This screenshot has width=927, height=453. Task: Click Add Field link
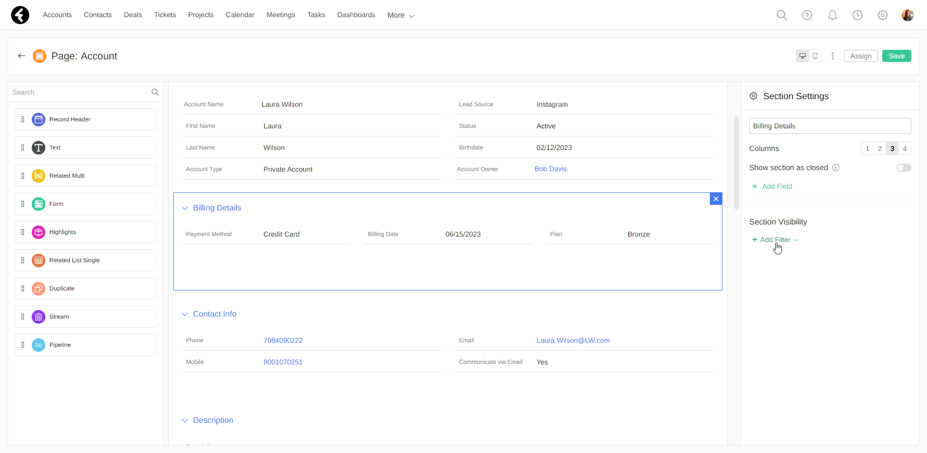[772, 186]
